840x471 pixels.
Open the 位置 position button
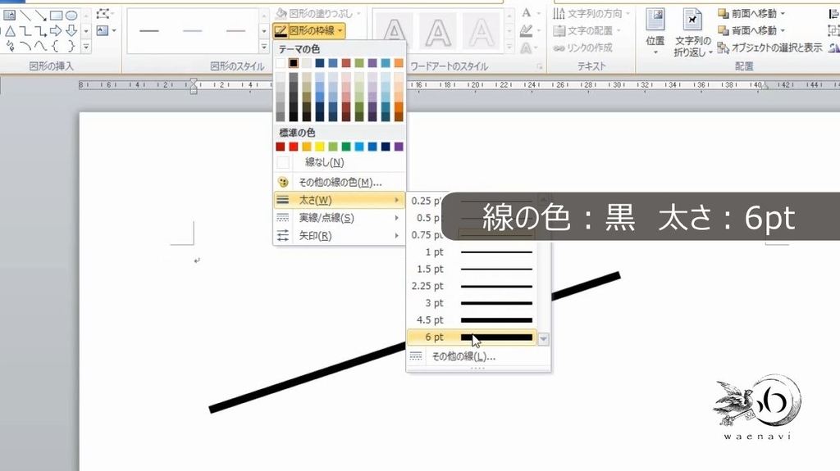[655, 32]
